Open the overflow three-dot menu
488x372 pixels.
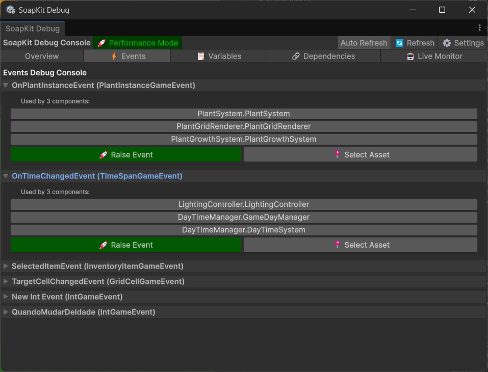coord(481,29)
